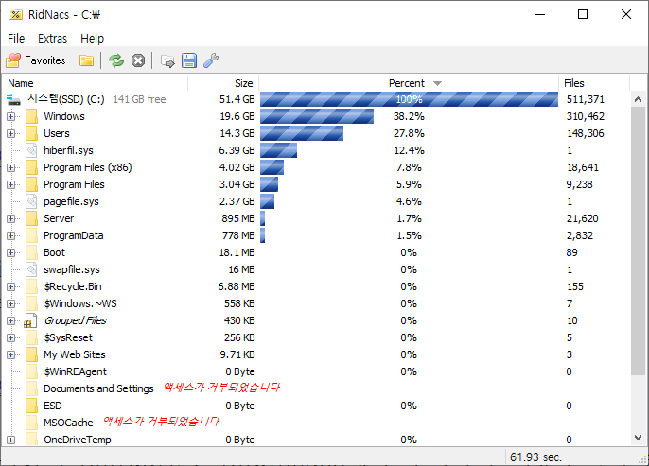Viewport: 649px width, 466px height.
Task: Click the ProgramData folder icon
Action: point(31,235)
